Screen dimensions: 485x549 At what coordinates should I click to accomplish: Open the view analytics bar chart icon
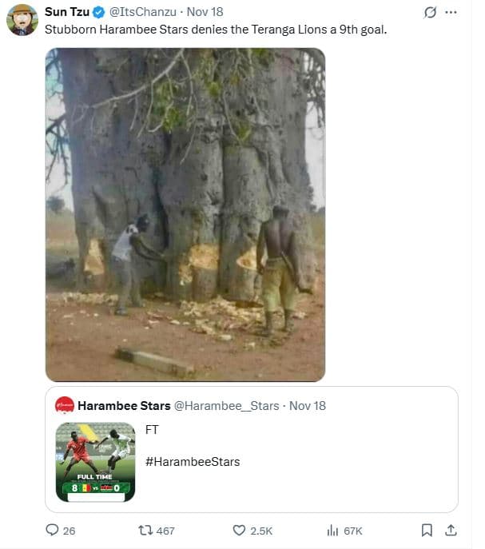pos(334,530)
